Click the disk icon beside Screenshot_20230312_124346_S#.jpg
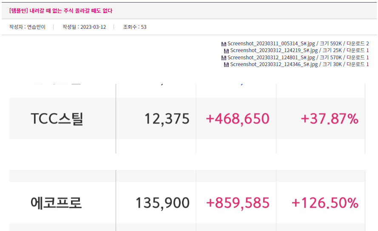The height and width of the screenshot is (231, 378). [226, 64]
